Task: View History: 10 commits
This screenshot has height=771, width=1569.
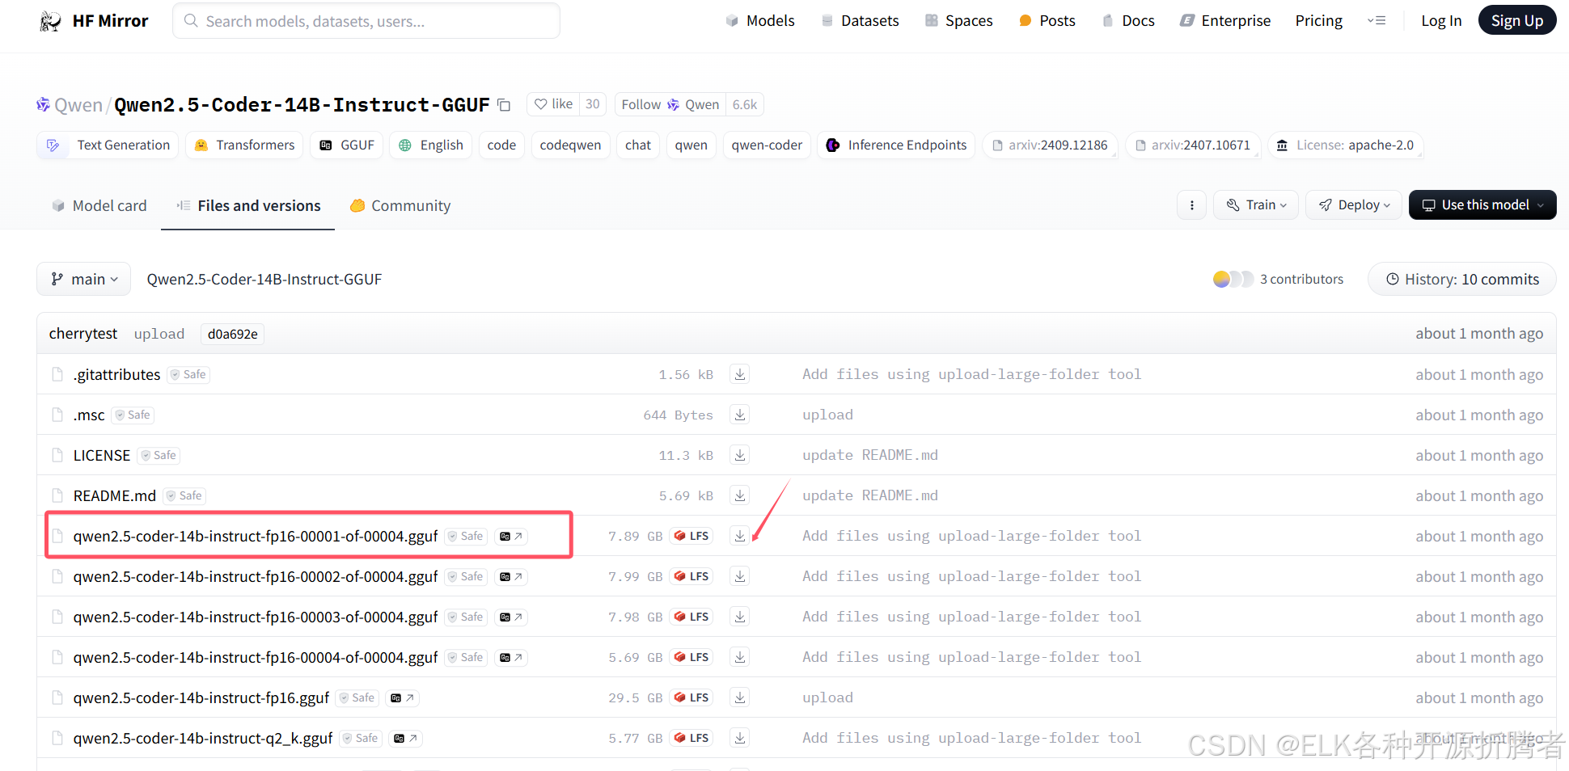Action: tap(1462, 279)
